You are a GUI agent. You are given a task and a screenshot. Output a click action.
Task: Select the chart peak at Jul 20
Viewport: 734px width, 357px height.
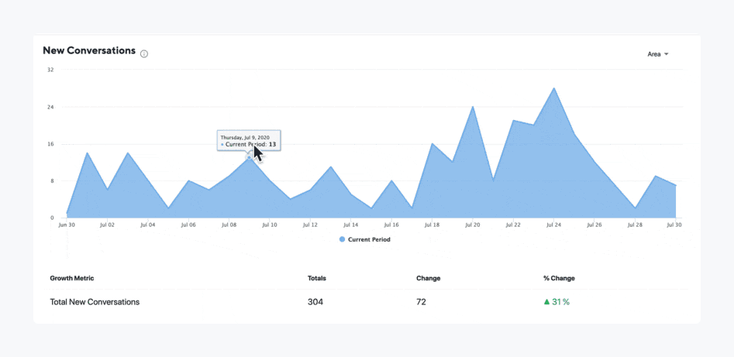pos(473,107)
